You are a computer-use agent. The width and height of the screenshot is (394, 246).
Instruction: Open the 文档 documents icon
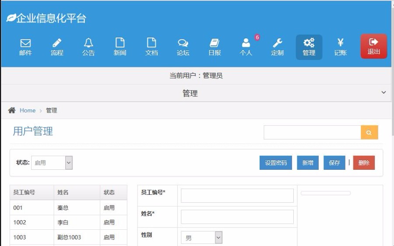point(151,47)
